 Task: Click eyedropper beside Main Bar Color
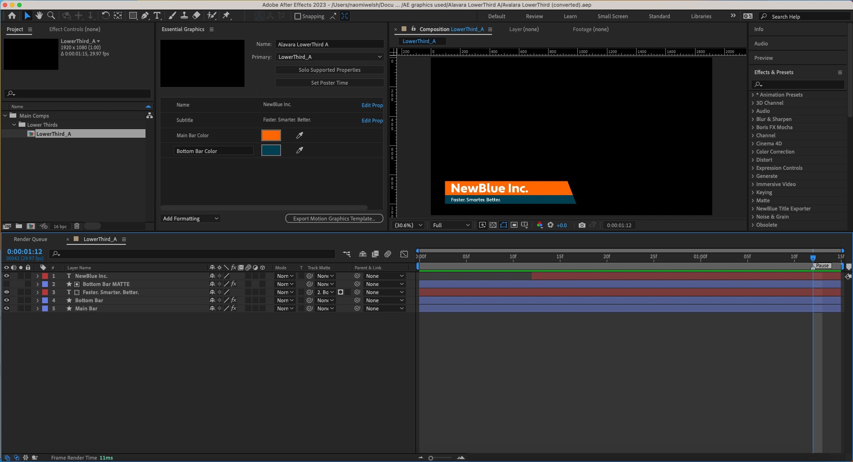(x=300, y=135)
